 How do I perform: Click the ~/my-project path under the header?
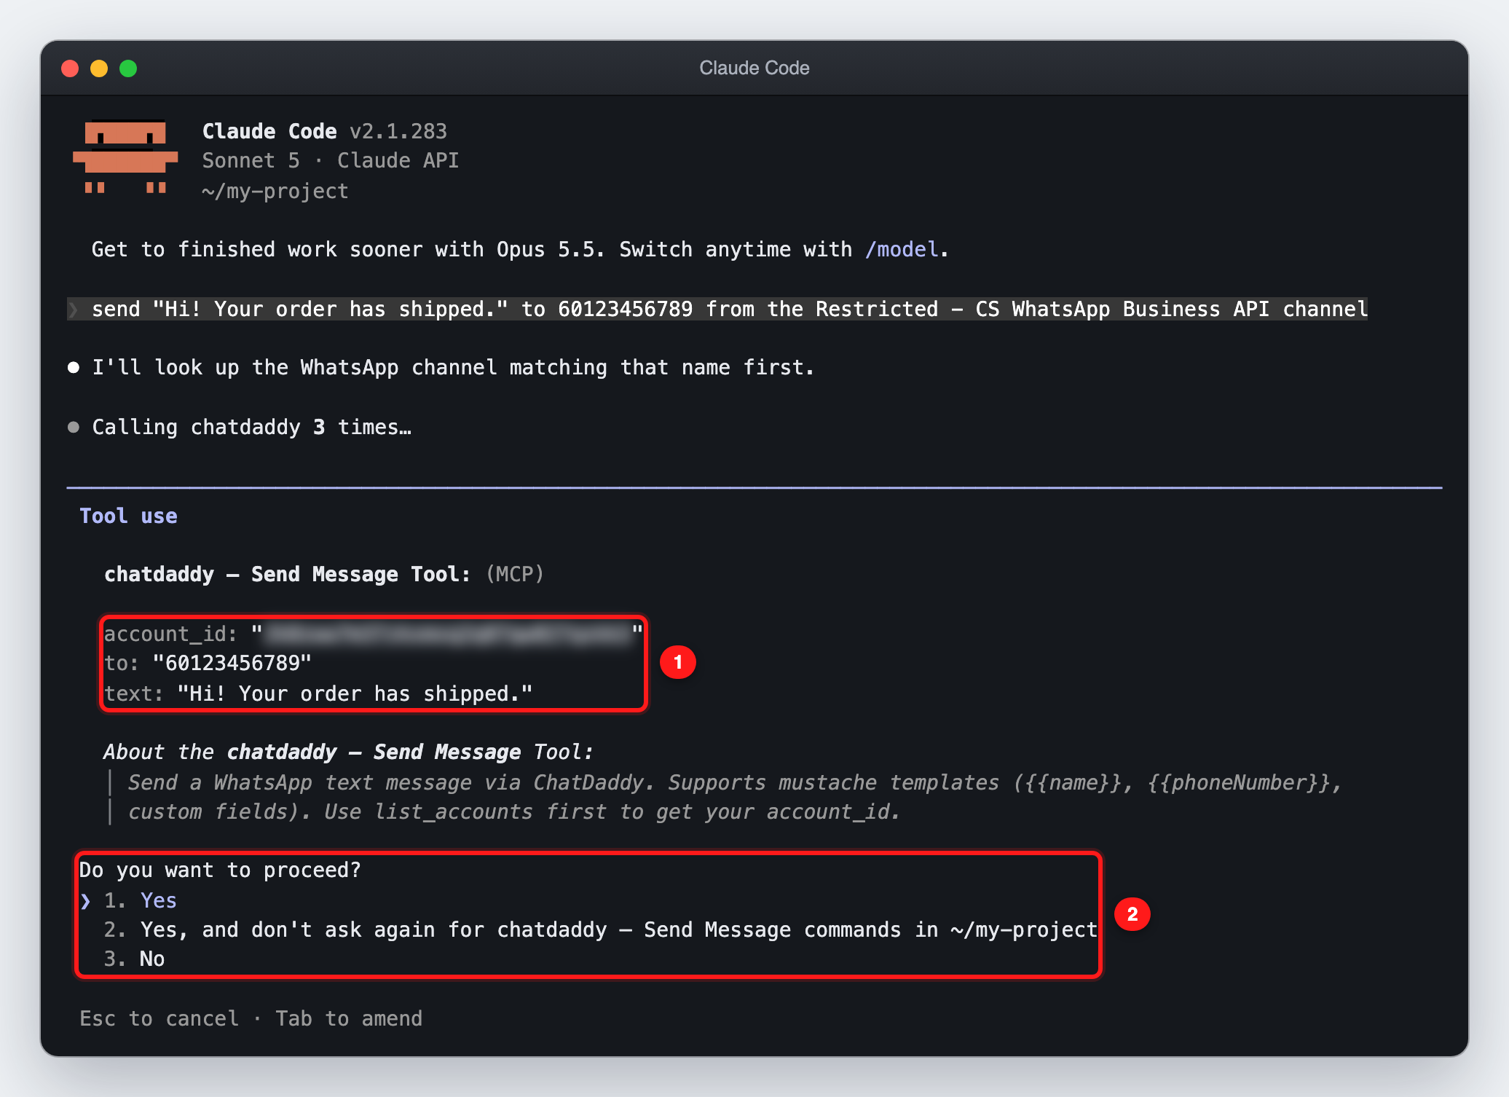pos(275,191)
